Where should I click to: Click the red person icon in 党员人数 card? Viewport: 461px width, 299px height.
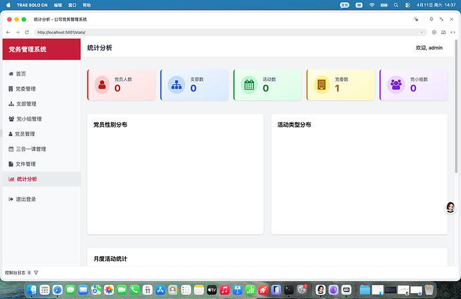tap(102, 85)
